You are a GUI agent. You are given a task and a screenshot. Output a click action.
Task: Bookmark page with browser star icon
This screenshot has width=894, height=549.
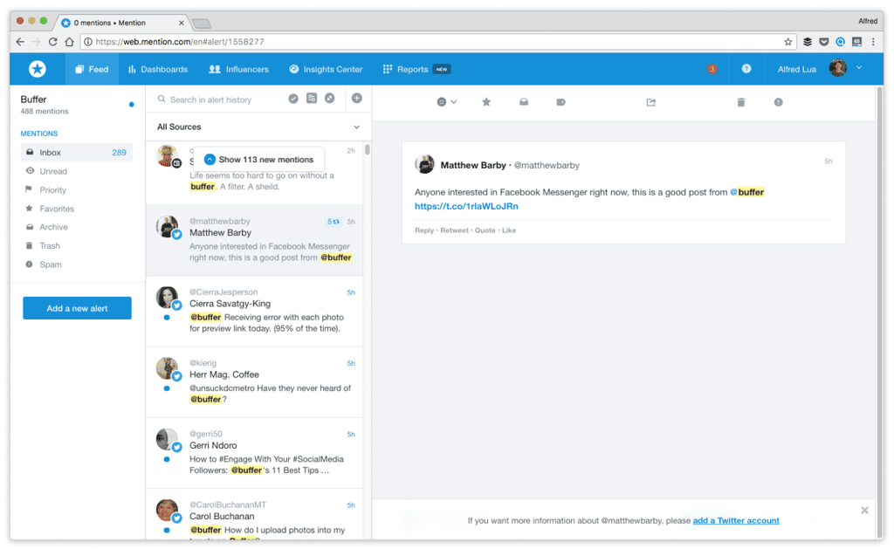coord(788,42)
